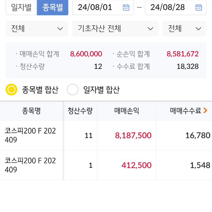Sort by the 매매손익 column header

coord(127,111)
